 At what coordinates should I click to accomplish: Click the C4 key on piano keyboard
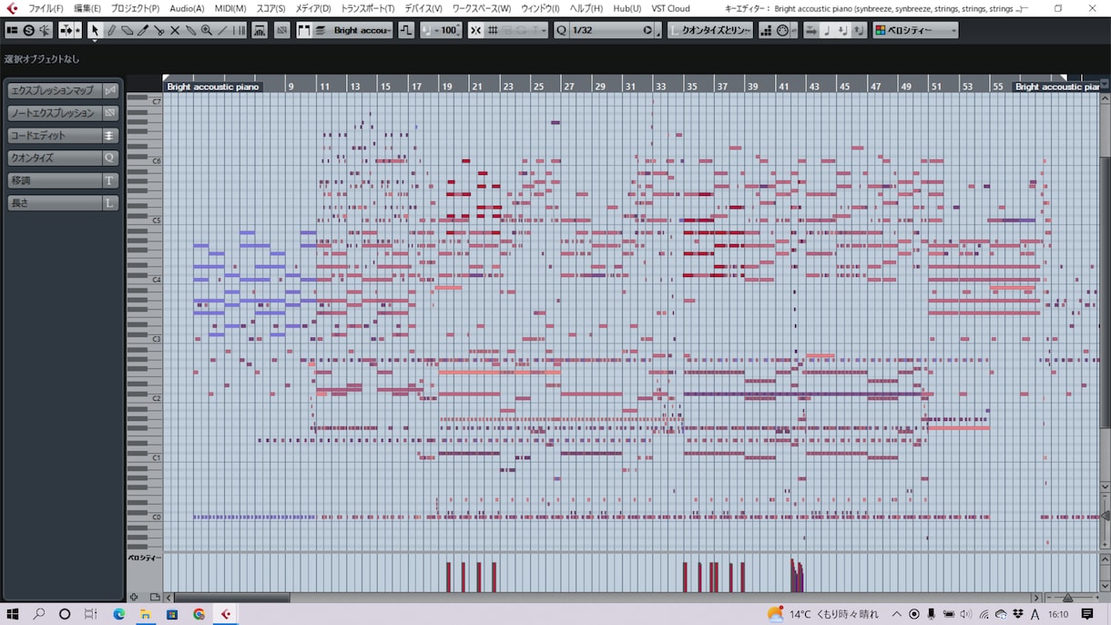pos(144,280)
